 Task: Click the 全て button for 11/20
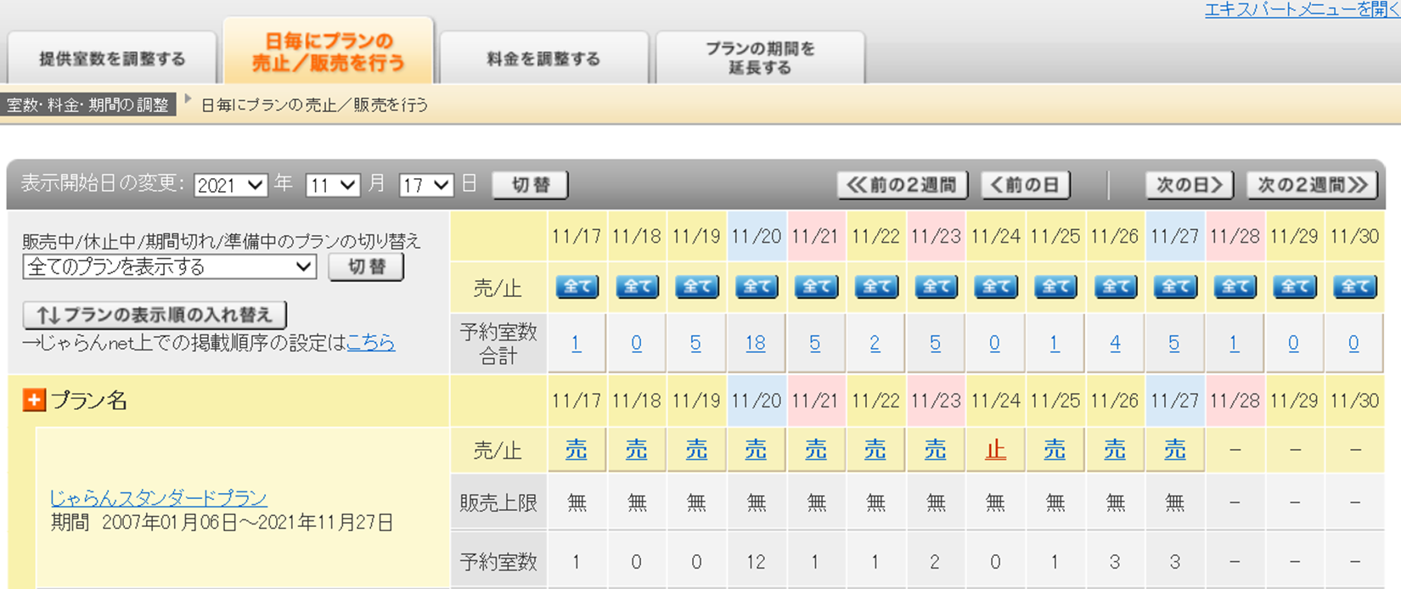(756, 287)
